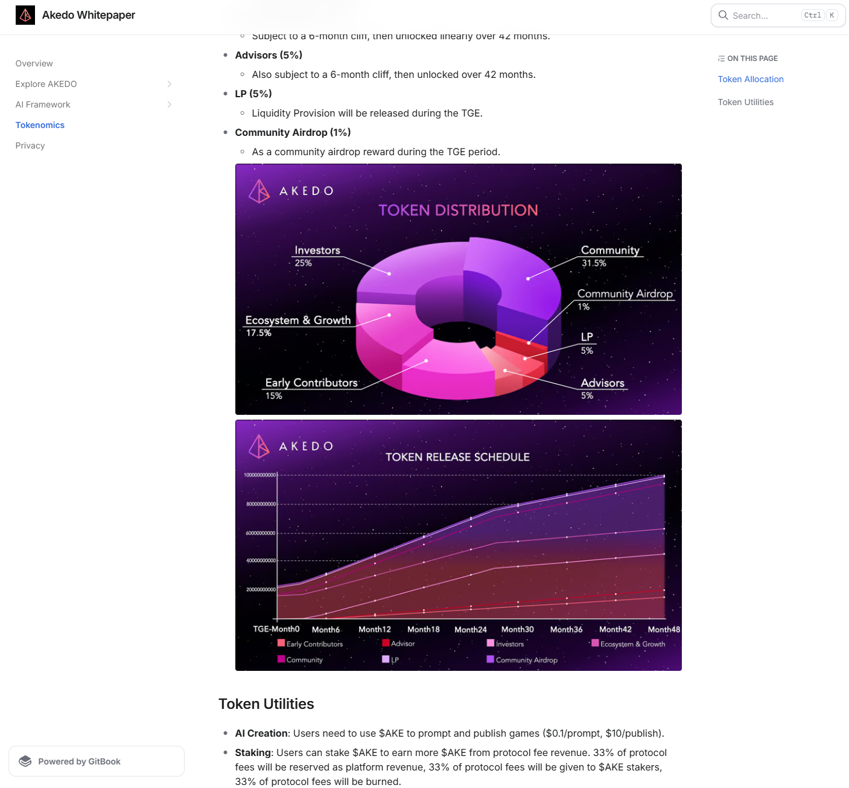This screenshot has width=849, height=788.
Task: Open the Explore AKEDO sidebar page
Action: coord(46,84)
